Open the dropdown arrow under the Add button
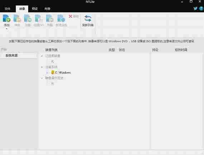Viewport: 204px width, 155px height. 7,29
